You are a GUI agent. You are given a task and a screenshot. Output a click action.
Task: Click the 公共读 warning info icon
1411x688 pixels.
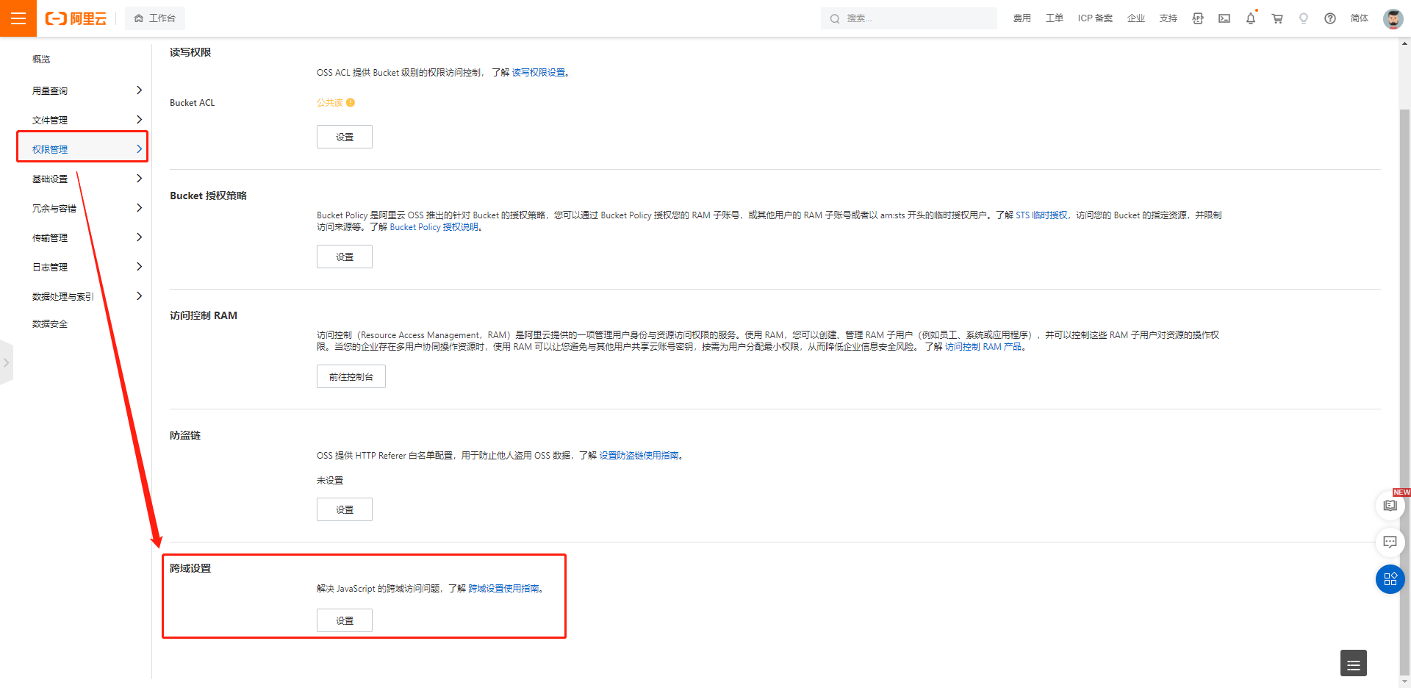tap(351, 103)
